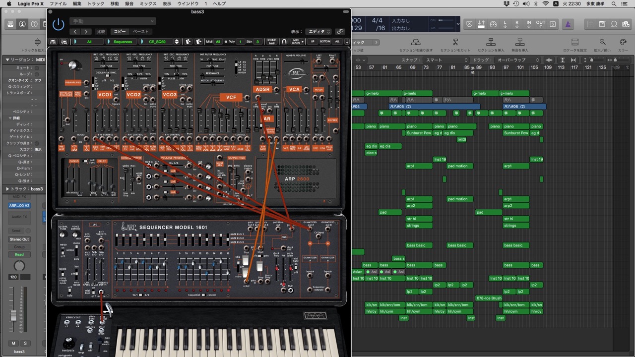Screen dimensions: 635x357
Task: Click the SOUND MAP button
Action: tap(272, 42)
